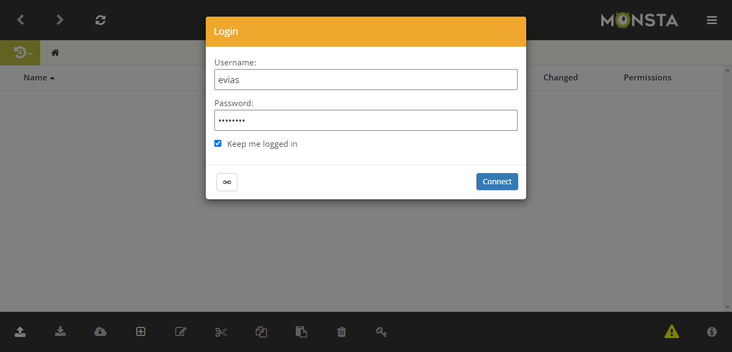This screenshot has height=352, width=732.
Task: Click the download file icon
Action: coord(61,332)
